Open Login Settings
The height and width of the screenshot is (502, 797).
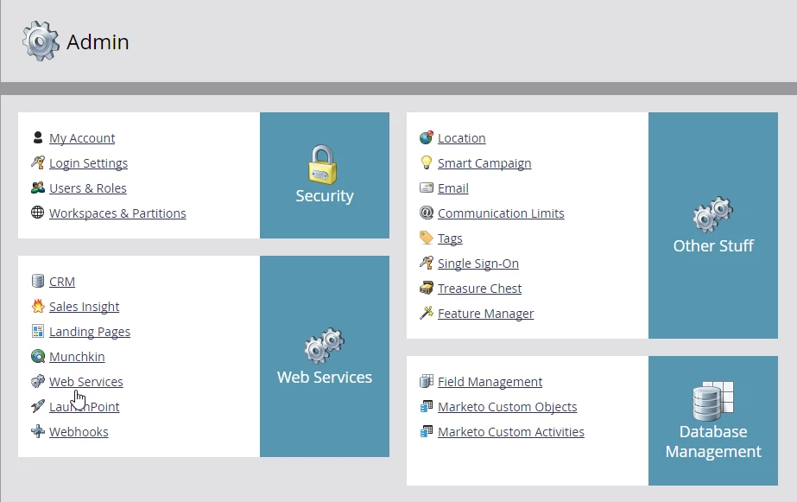coord(88,163)
